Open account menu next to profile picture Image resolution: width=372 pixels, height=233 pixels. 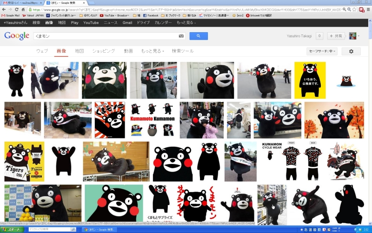[359, 36]
